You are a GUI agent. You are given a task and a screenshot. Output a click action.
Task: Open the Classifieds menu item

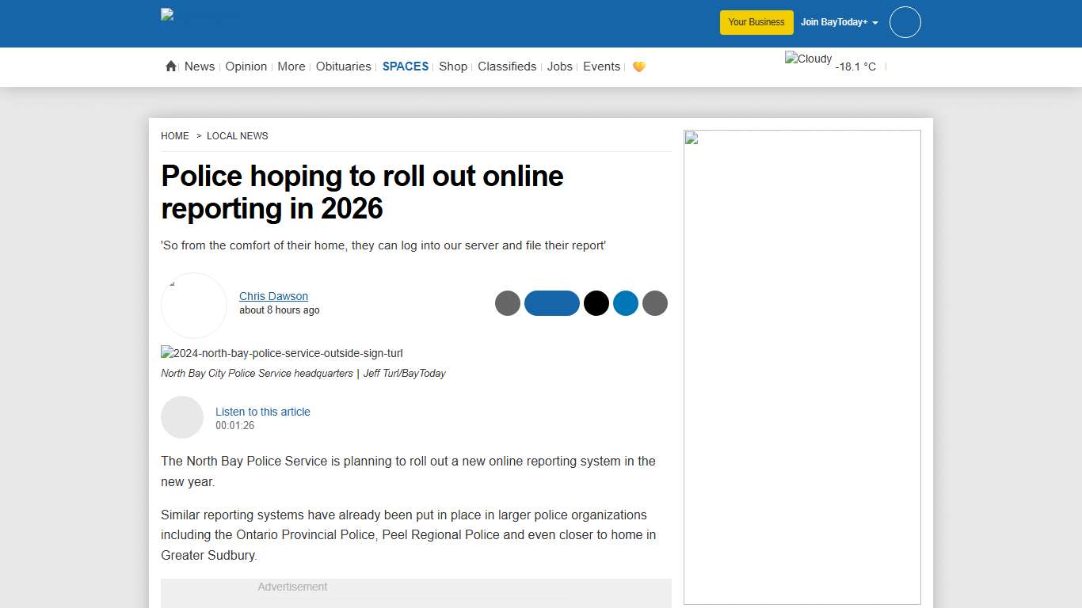(507, 66)
